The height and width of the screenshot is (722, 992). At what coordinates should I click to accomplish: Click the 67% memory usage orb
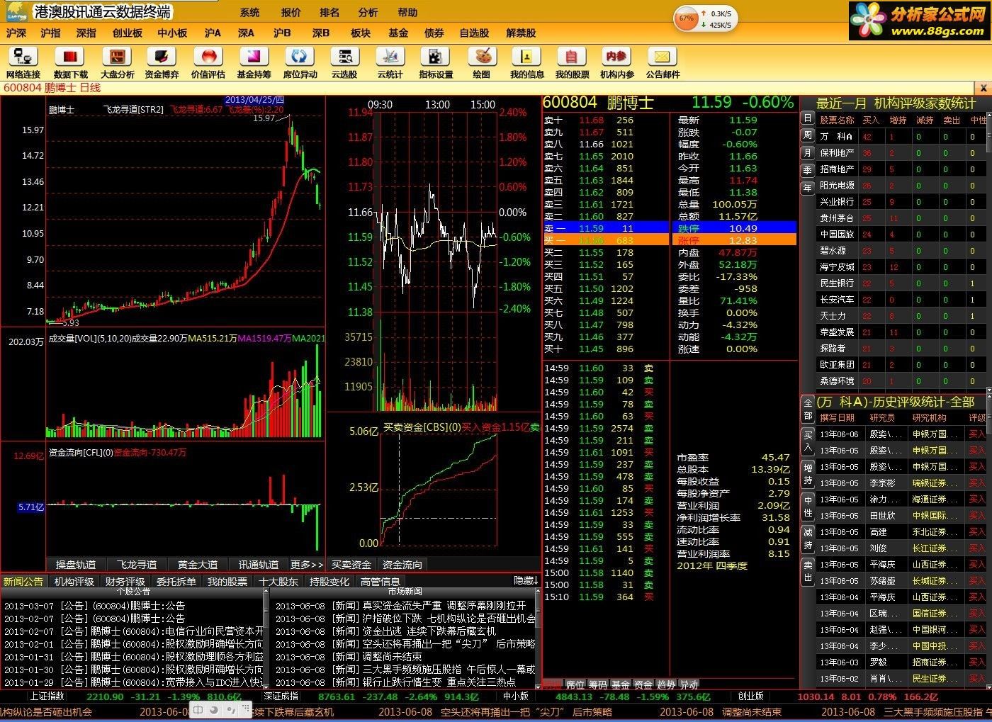[x=686, y=19]
